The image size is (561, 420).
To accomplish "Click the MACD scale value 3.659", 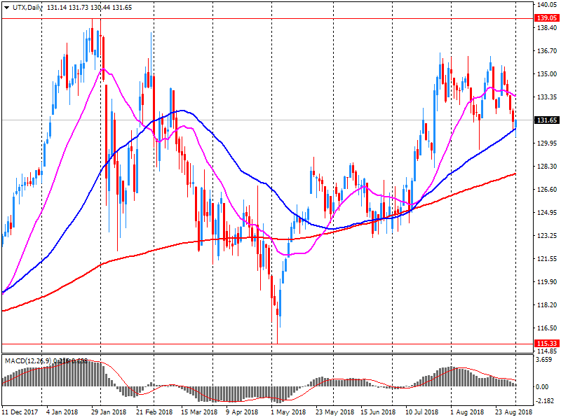I will pyautogui.click(x=544, y=360).
